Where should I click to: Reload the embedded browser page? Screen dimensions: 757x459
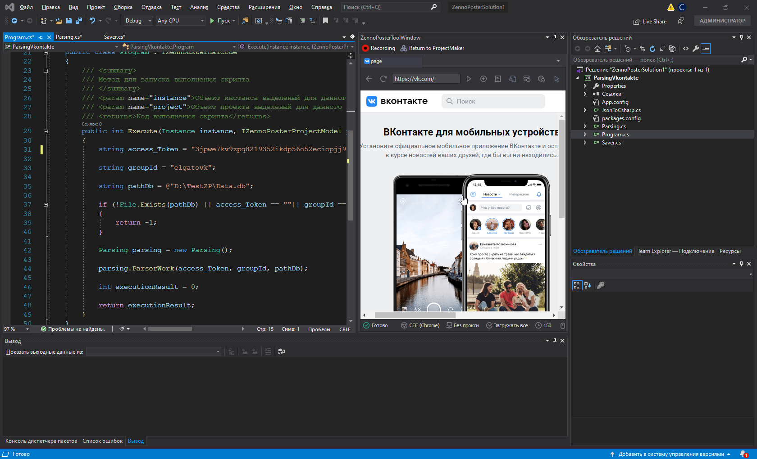tap(383, 79)
